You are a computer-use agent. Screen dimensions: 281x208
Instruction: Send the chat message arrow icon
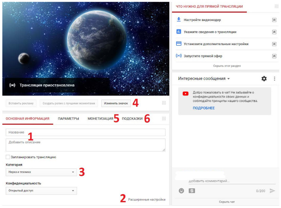coord(272,191)
